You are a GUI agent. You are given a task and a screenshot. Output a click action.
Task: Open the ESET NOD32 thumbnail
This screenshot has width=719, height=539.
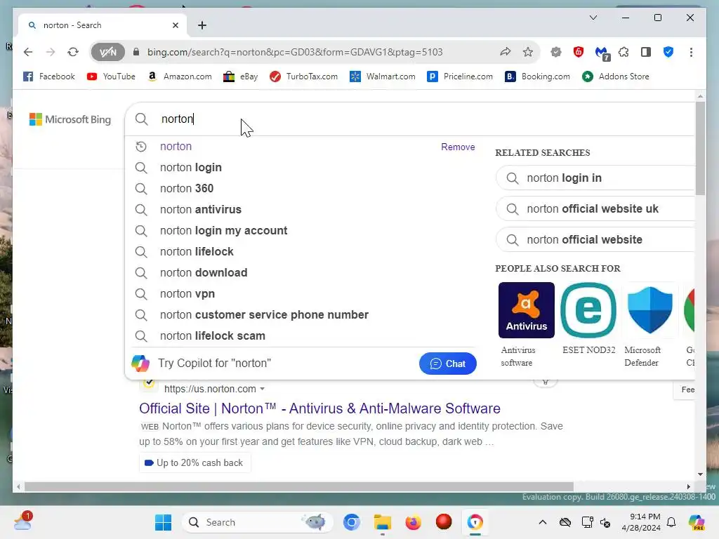[588, 310]
